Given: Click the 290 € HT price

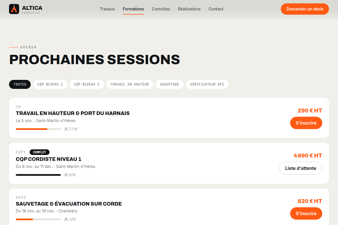Looking at the screenshot, I should (x=310, y=111).
